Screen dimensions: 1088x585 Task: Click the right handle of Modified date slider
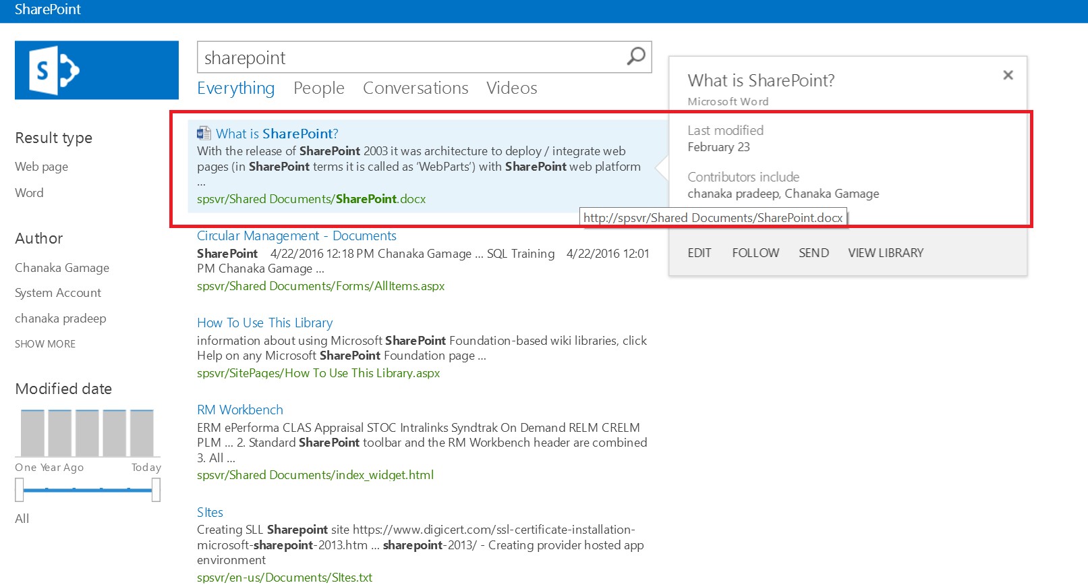click(156, 490)
